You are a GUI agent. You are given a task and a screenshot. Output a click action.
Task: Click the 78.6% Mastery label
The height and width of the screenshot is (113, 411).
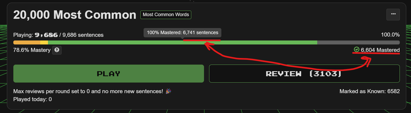click(32, 50)
